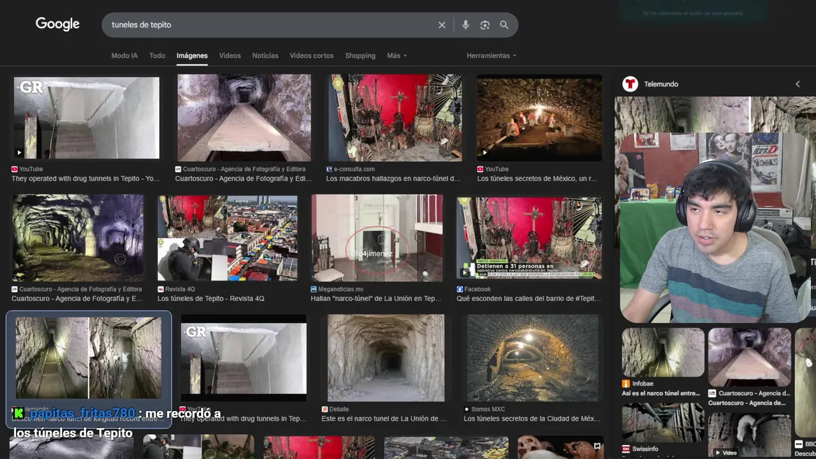Screen dimensions: 816x459
Task: Open Somos MXC lit brick tunnel thumbnail
Action: 532,358
